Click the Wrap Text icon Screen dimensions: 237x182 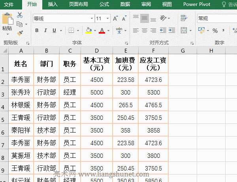click(184, 18)
